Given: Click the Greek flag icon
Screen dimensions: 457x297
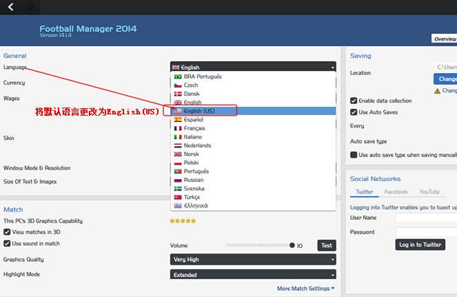Looking at the screenshot, I should [178, 206].
